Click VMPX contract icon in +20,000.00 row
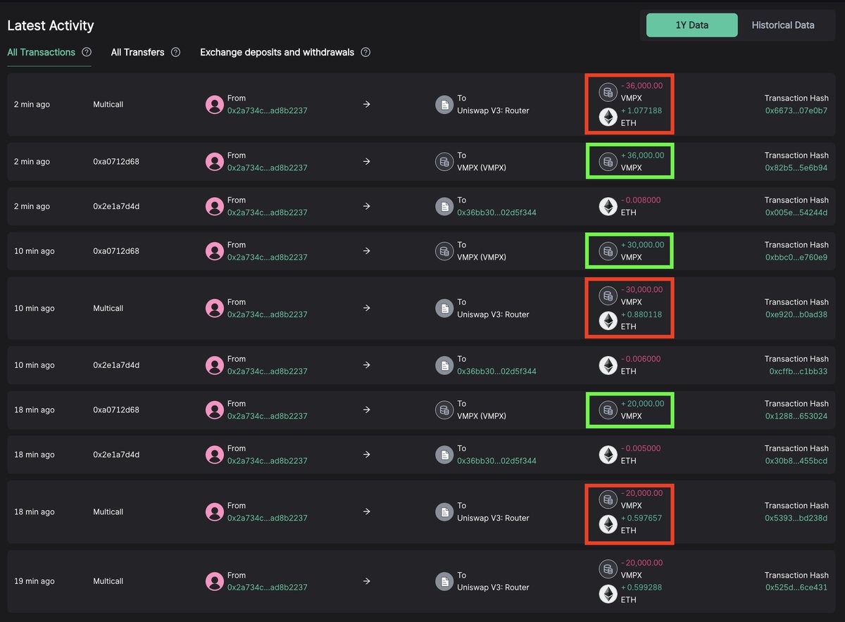845x622 pixels. click(x=444, y=410)
